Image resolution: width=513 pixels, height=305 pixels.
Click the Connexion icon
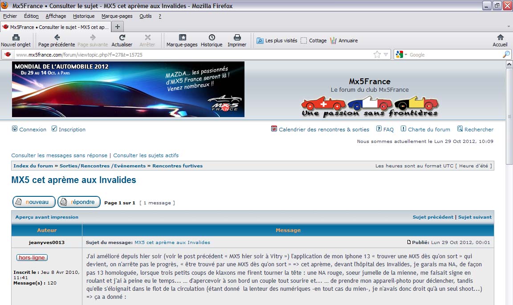[15, 129]
